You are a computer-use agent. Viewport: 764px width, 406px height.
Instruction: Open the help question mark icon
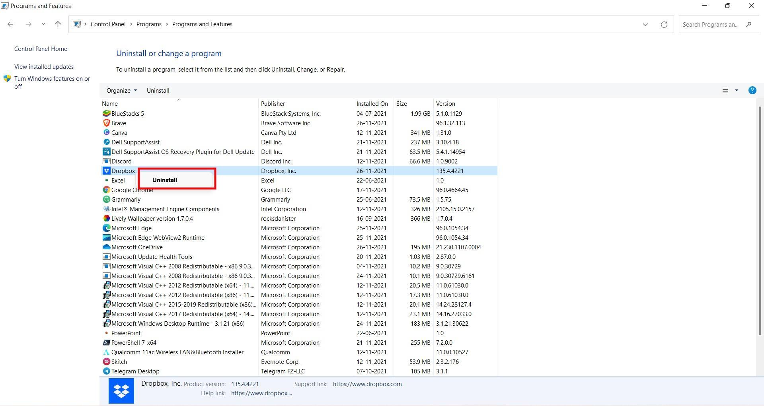[x=752, y=90]
